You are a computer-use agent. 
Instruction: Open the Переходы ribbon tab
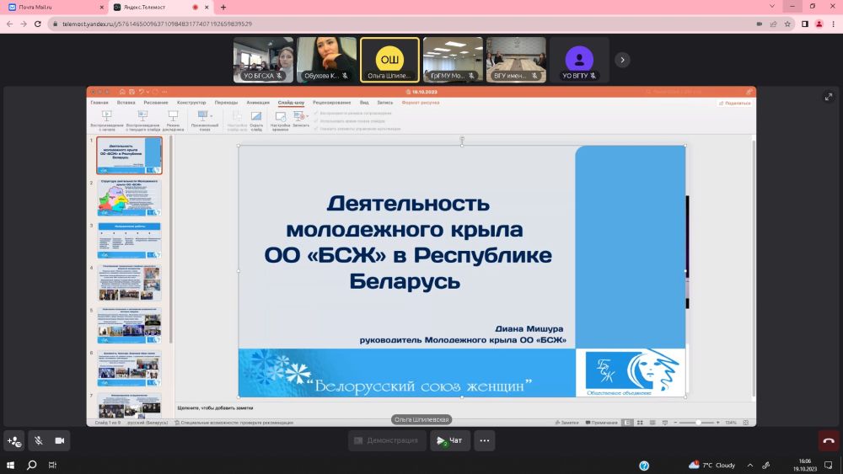pyautogui.click(x=226, y=103)
